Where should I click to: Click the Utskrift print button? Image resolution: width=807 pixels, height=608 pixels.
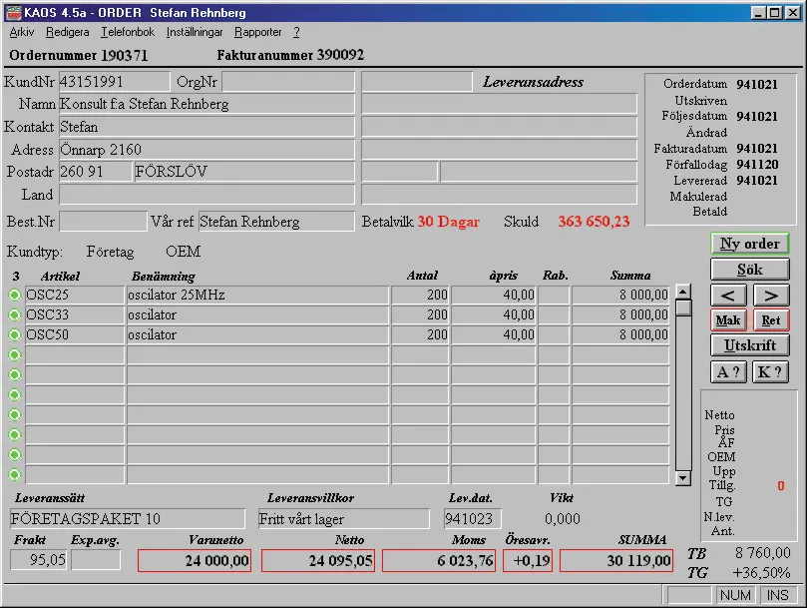(749, 345)
